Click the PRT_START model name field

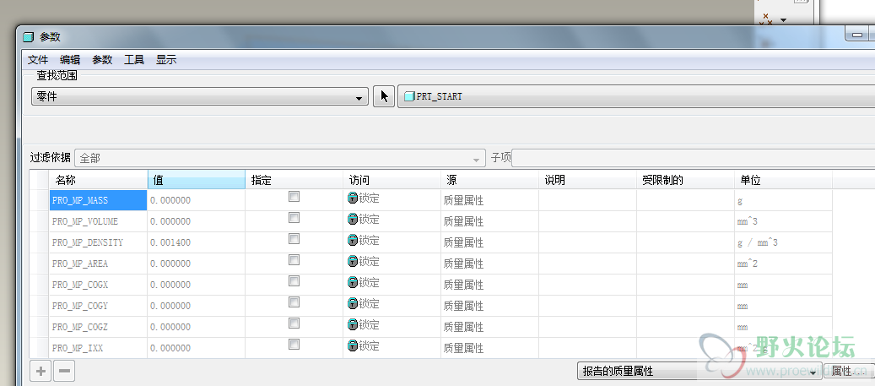point(636,96)
